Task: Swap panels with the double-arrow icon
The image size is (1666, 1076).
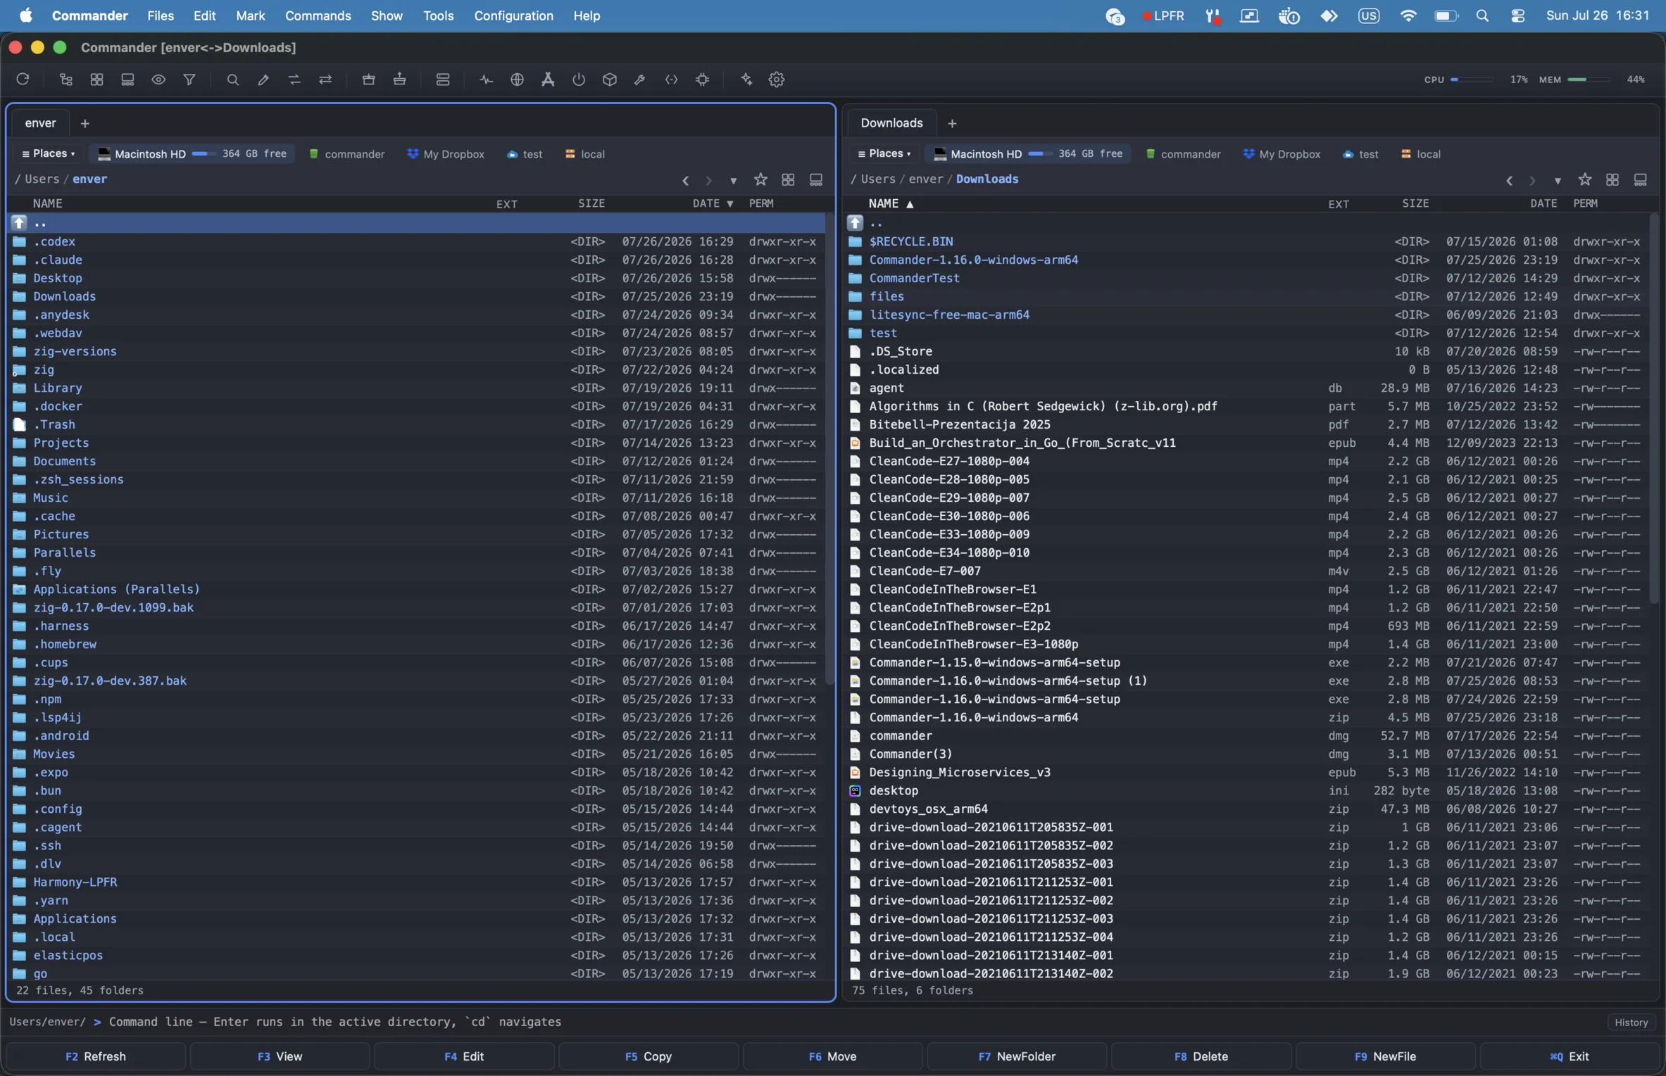Action: (325, 80)
